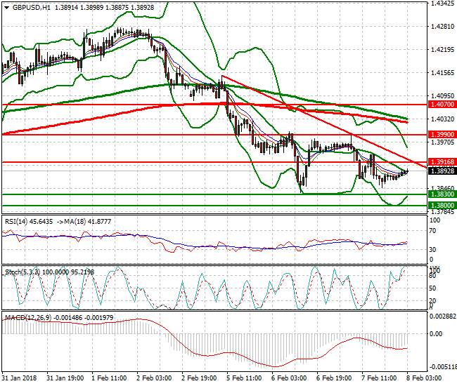Open the chart menu triangle beside GBPUSD,H1
457x386 pixels.
click(7, 8)
